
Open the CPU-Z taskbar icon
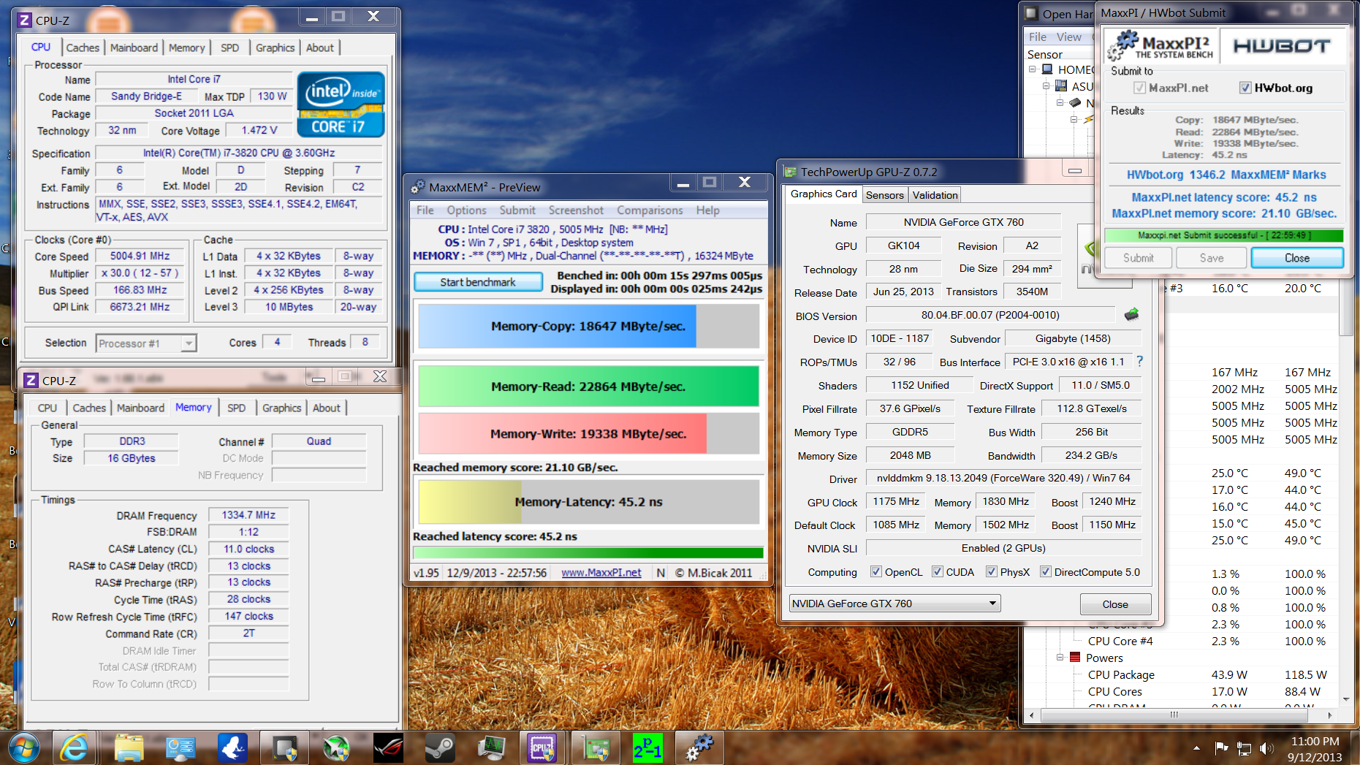(x=543, y=747)
